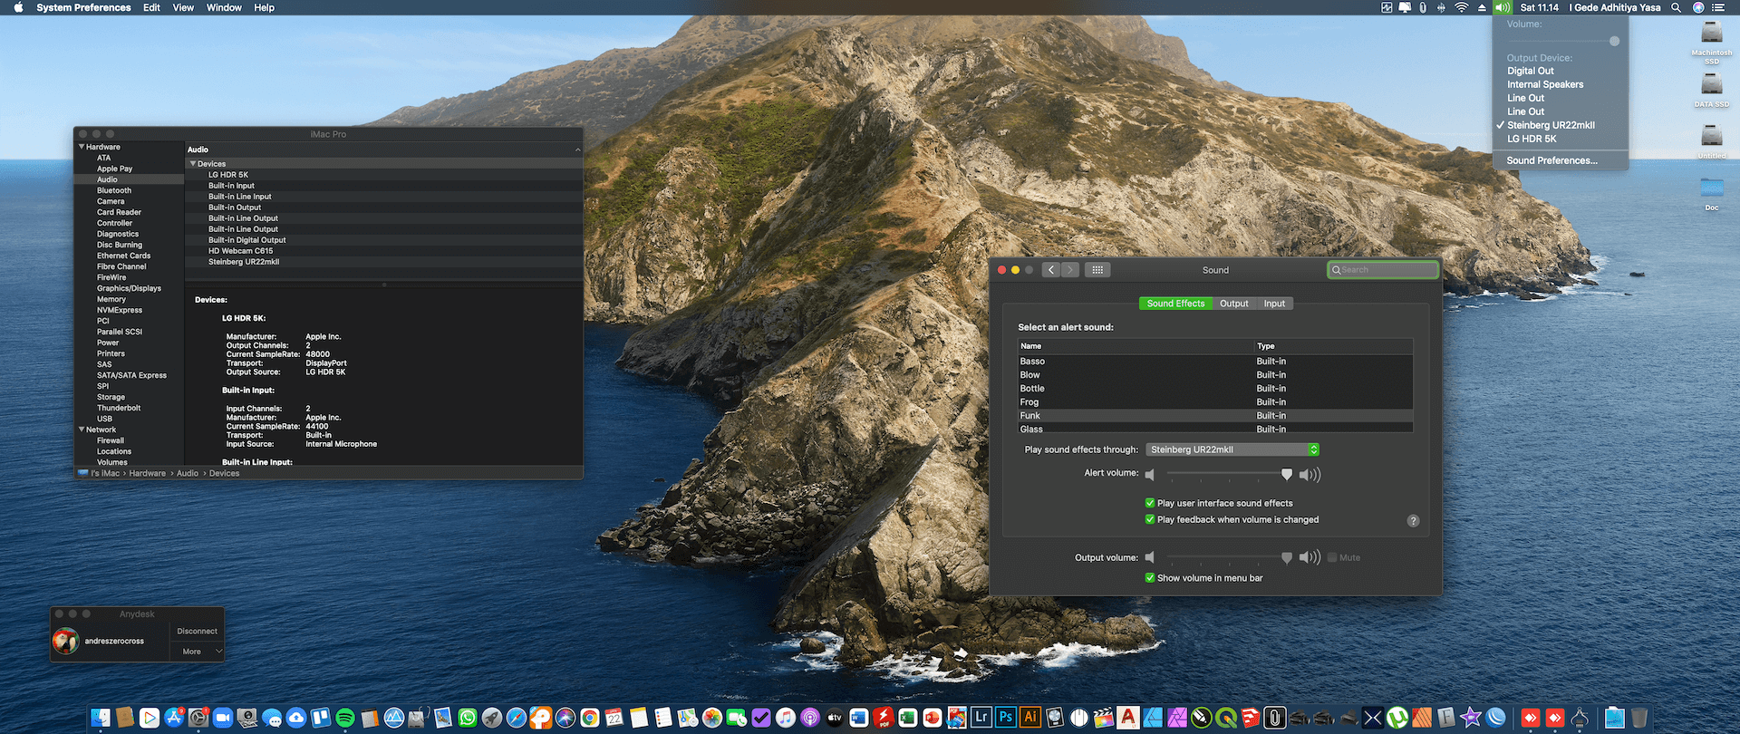Open Zoom app in the Dock
The height and width of the screenshot is (734, 1740).
click(223, 718)
